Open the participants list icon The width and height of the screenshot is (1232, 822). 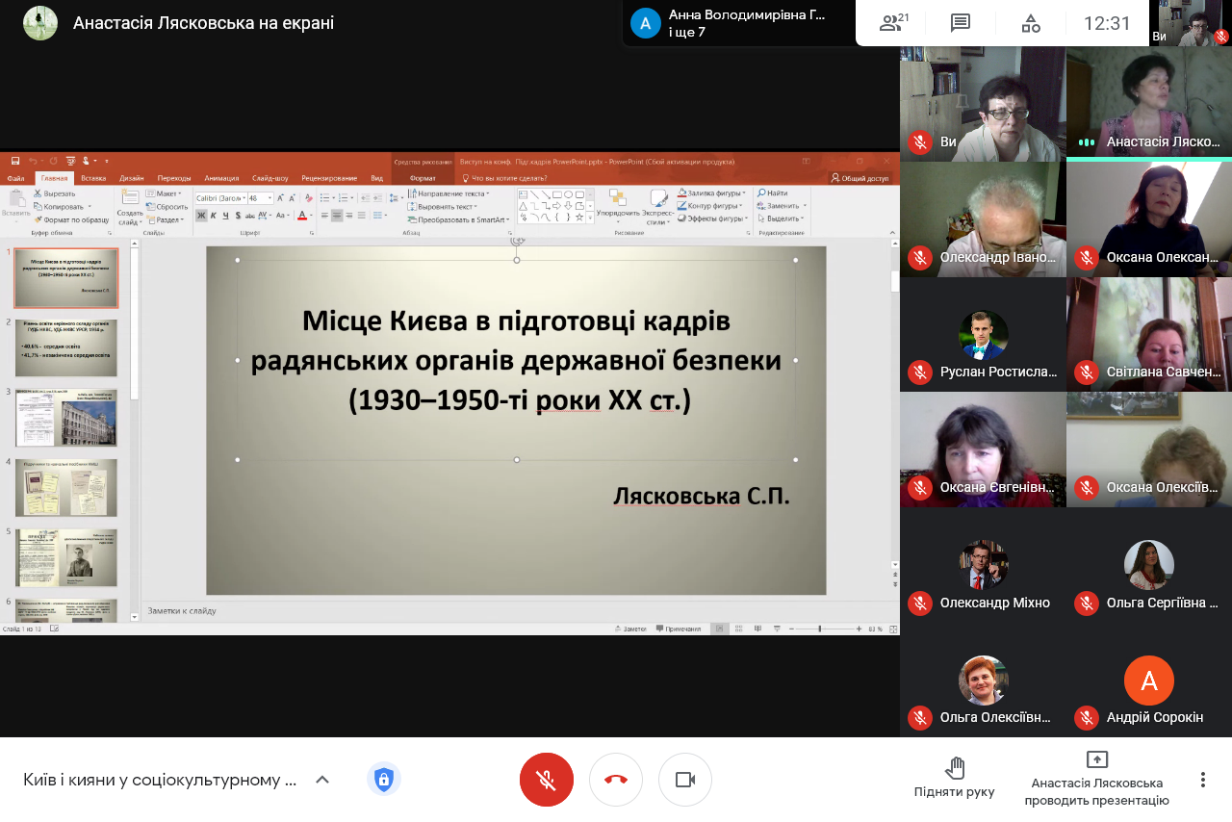[x=894, y=23]
